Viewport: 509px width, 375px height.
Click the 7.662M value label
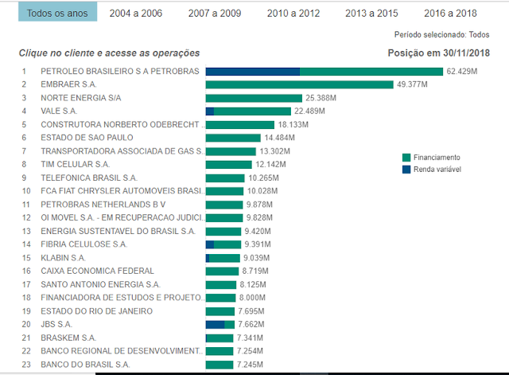[x=251, y=324]
